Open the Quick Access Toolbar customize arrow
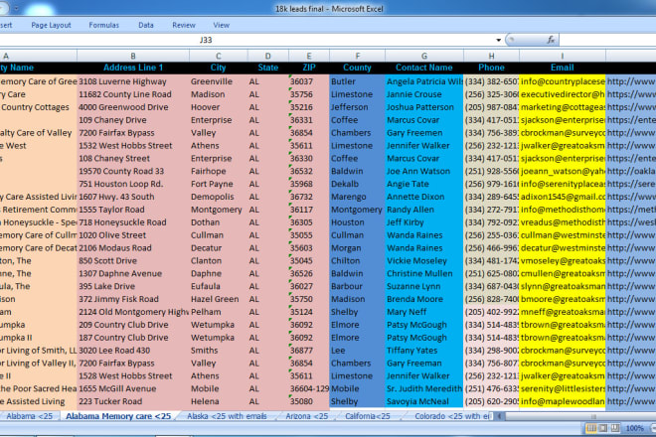The image size is (656, 437). [x=16, y=8]
